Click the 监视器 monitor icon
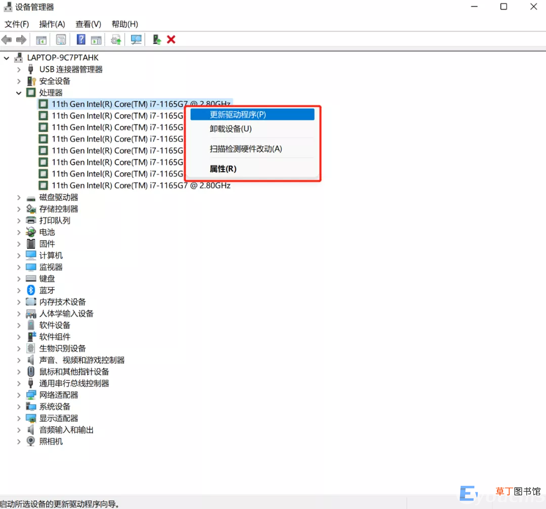546x509 pixels. pyautogui.click(x=31, y=267)
